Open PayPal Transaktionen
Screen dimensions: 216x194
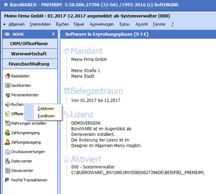pos(29,180)
